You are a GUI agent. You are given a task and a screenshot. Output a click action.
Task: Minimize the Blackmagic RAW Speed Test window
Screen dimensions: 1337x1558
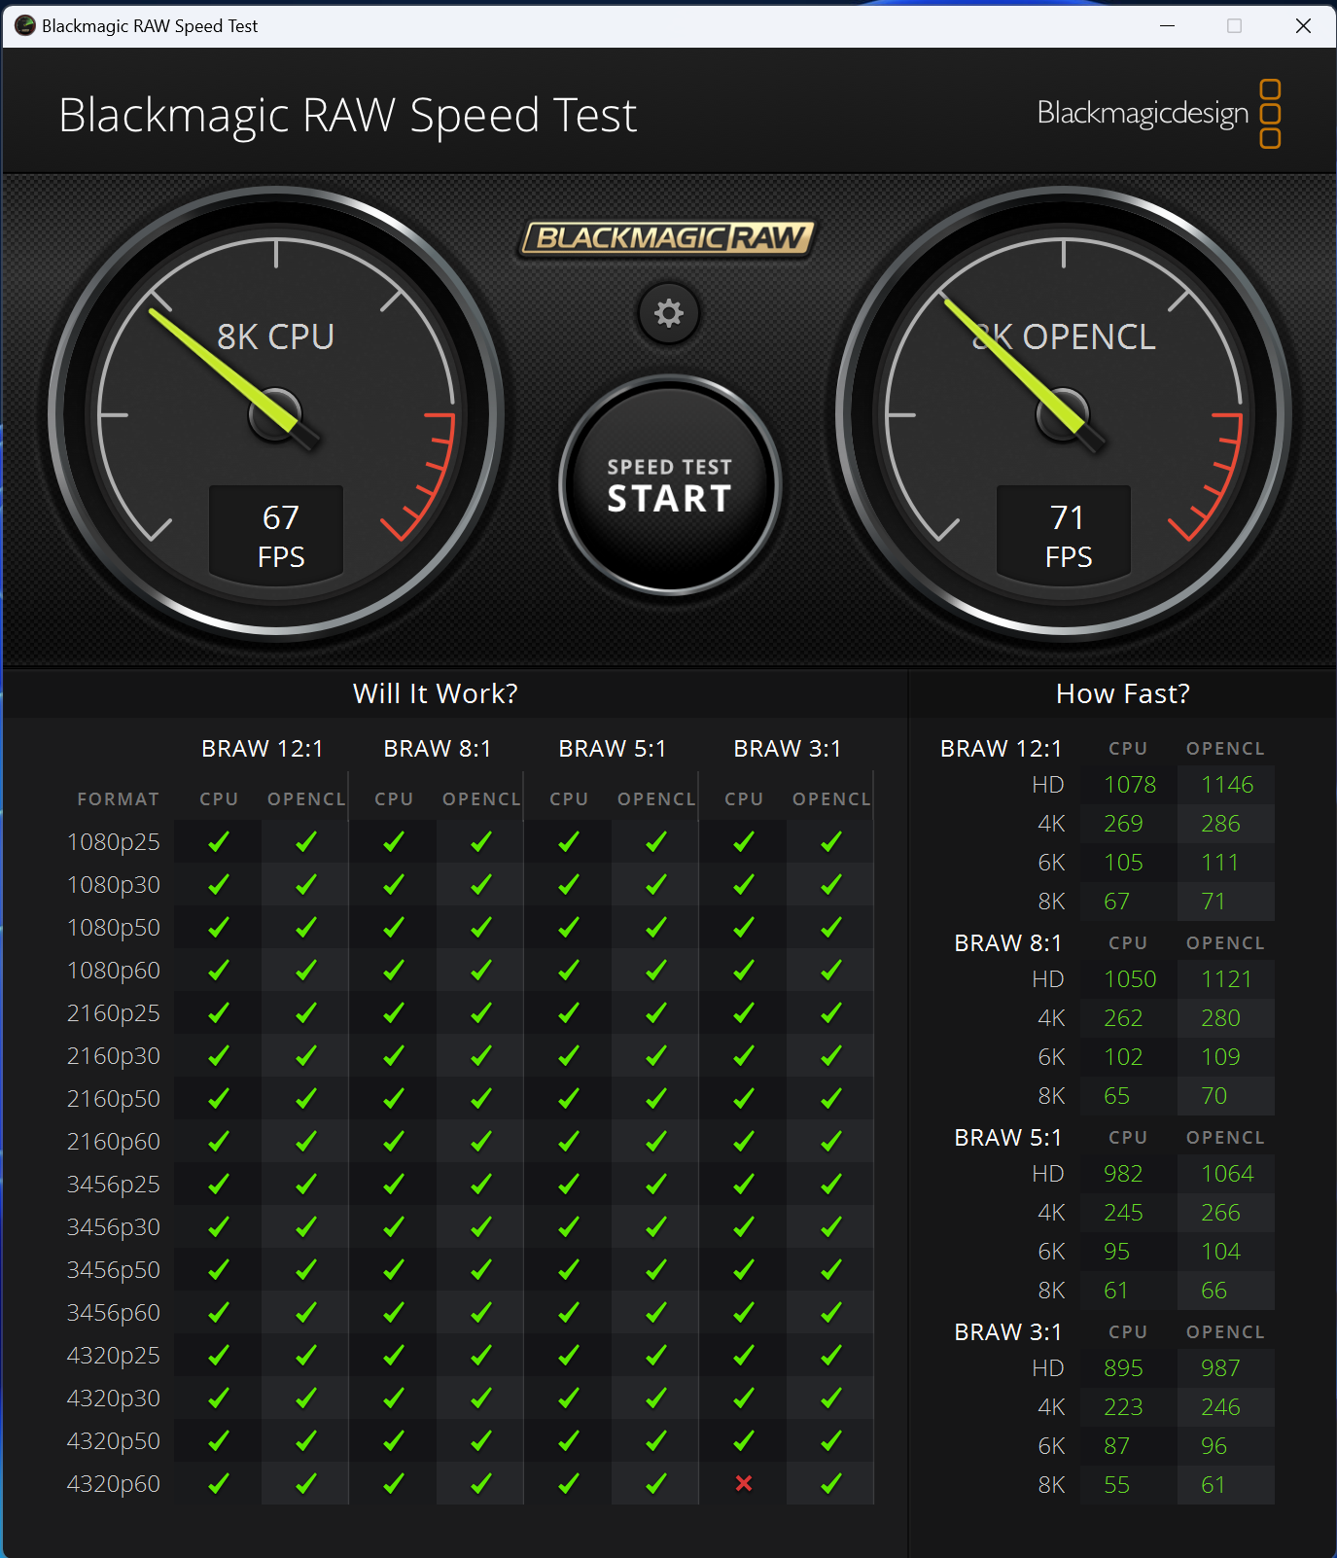tap(1167, 26)
